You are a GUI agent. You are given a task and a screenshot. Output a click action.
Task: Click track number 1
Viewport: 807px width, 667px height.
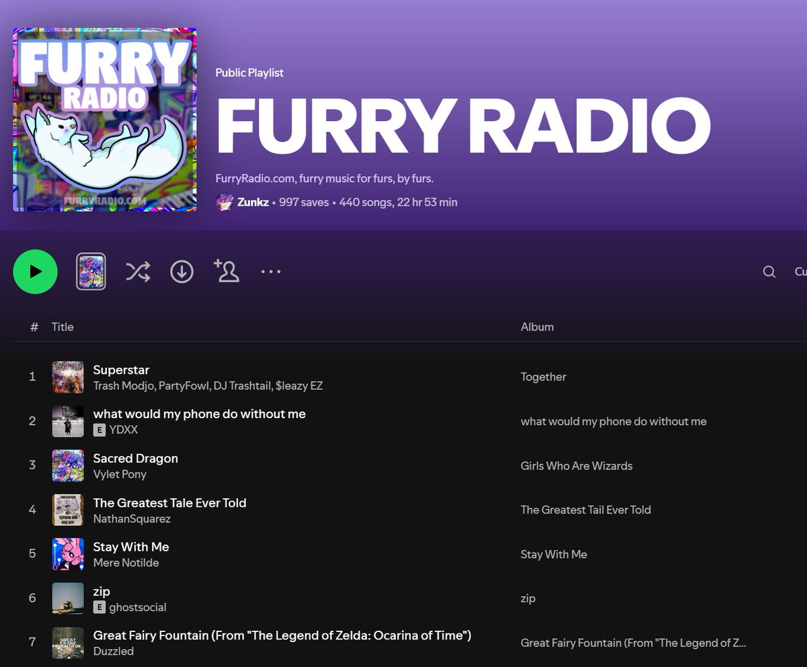[32, 377]
